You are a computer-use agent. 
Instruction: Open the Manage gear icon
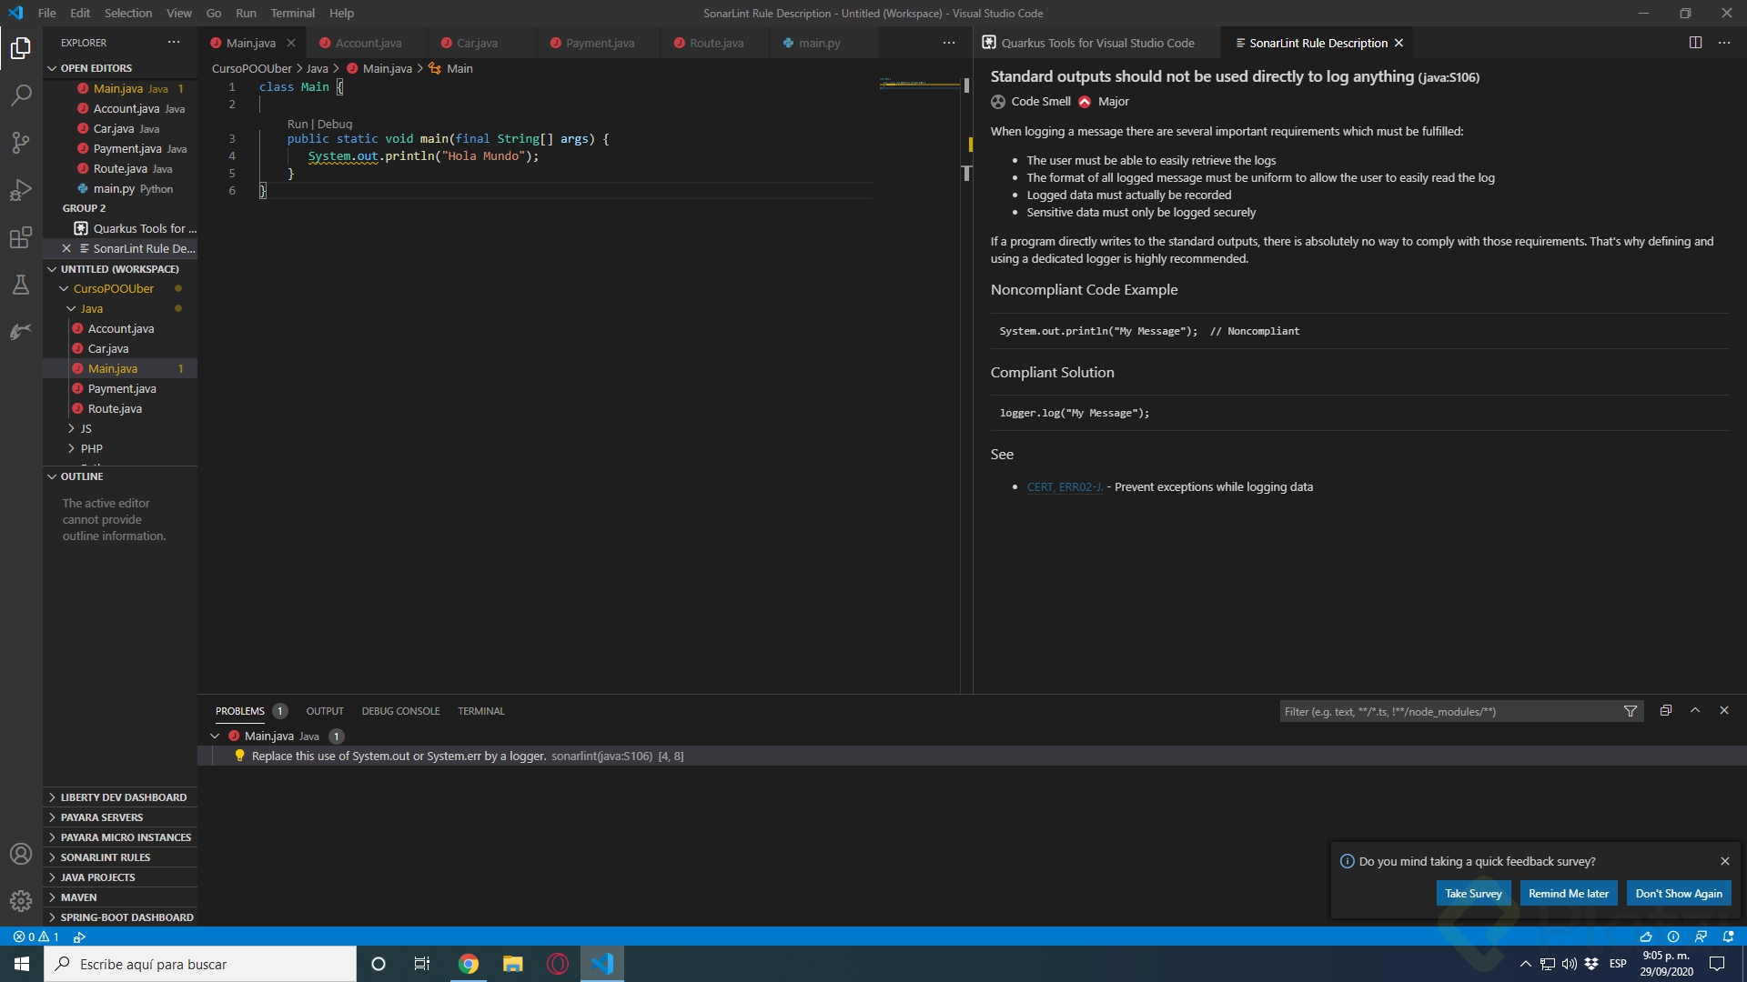21,901
